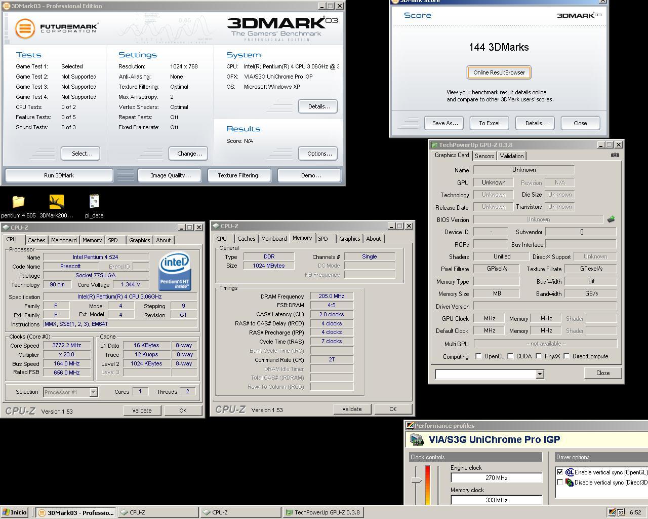Click To Excel button
Image resolution: width=648 pixels, height=519 pixels.
pyautogui.click(x=489, y=123)
